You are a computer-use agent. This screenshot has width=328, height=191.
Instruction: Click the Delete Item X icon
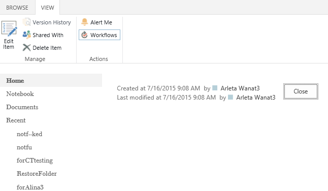[26, 48]
